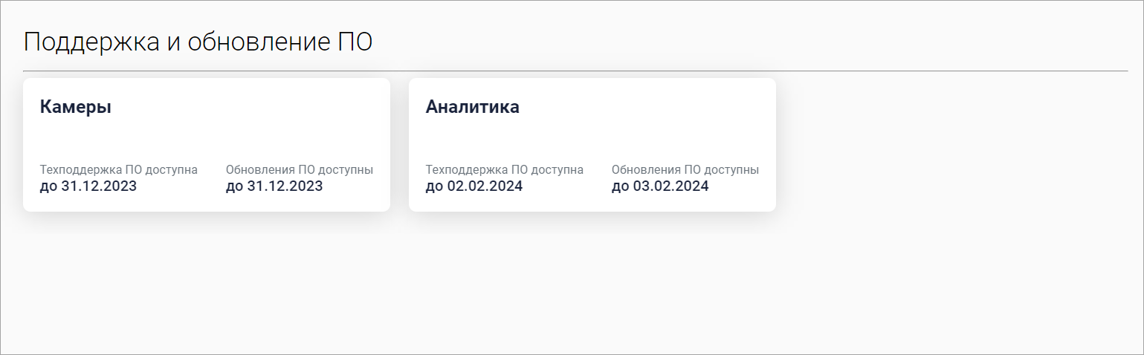This screenshot has height=355, width=1144.
Task: Click the blank space right of "Камеры" title
Action: tap(245, 107)
